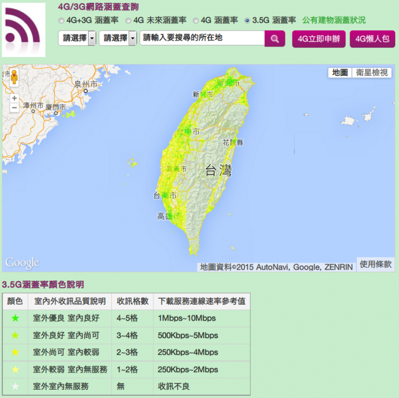Click the magnifier search button
Viewport: 399px width, 398px height.
coord(274,39)
